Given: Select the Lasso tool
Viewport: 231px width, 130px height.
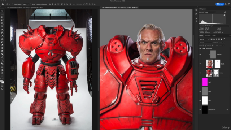Looking at the screenshot, I should pyautogui.click(x=2, y=17).
